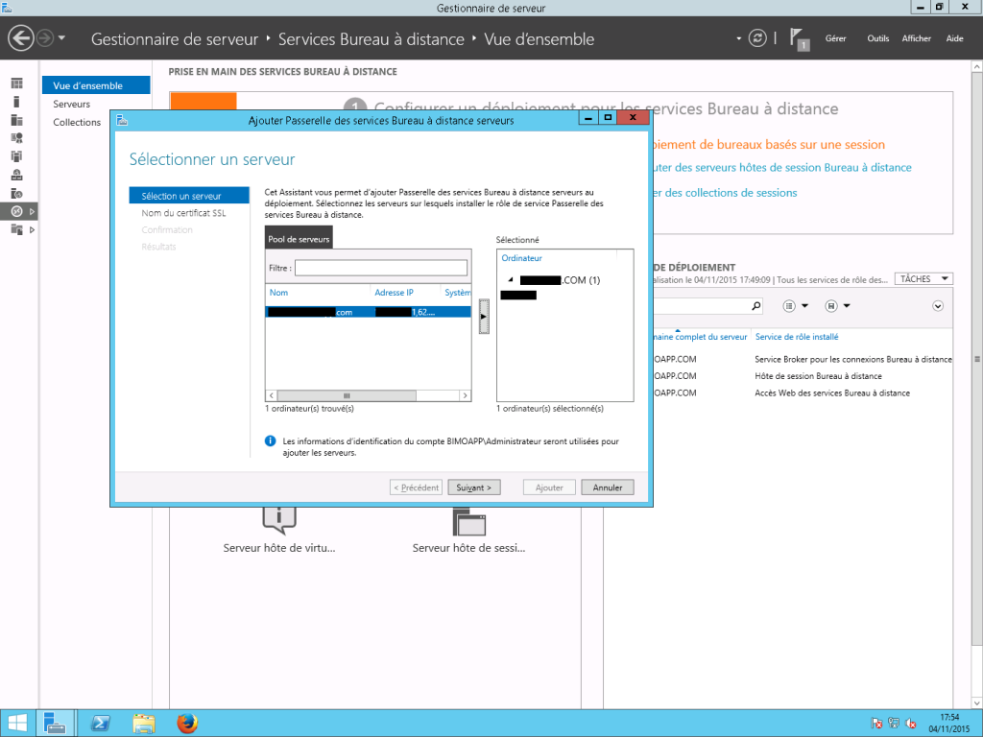
Task: Open the Dashboard from the Server Manager sidebar
Action: 16,84
